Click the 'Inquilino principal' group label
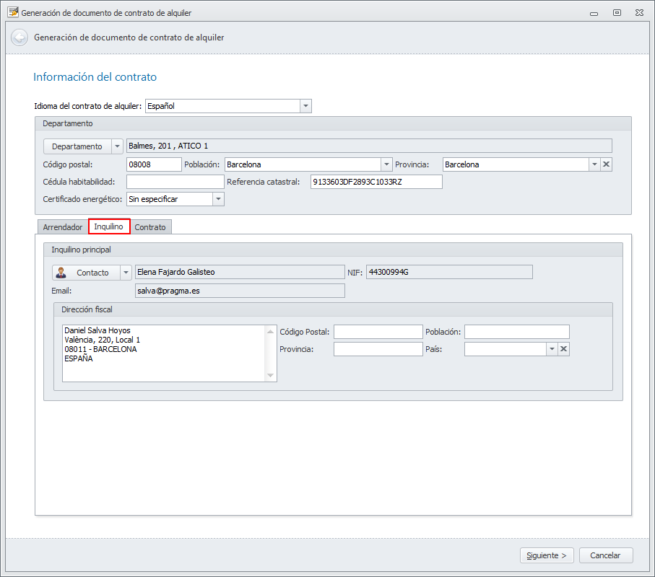 coord(81,250)
